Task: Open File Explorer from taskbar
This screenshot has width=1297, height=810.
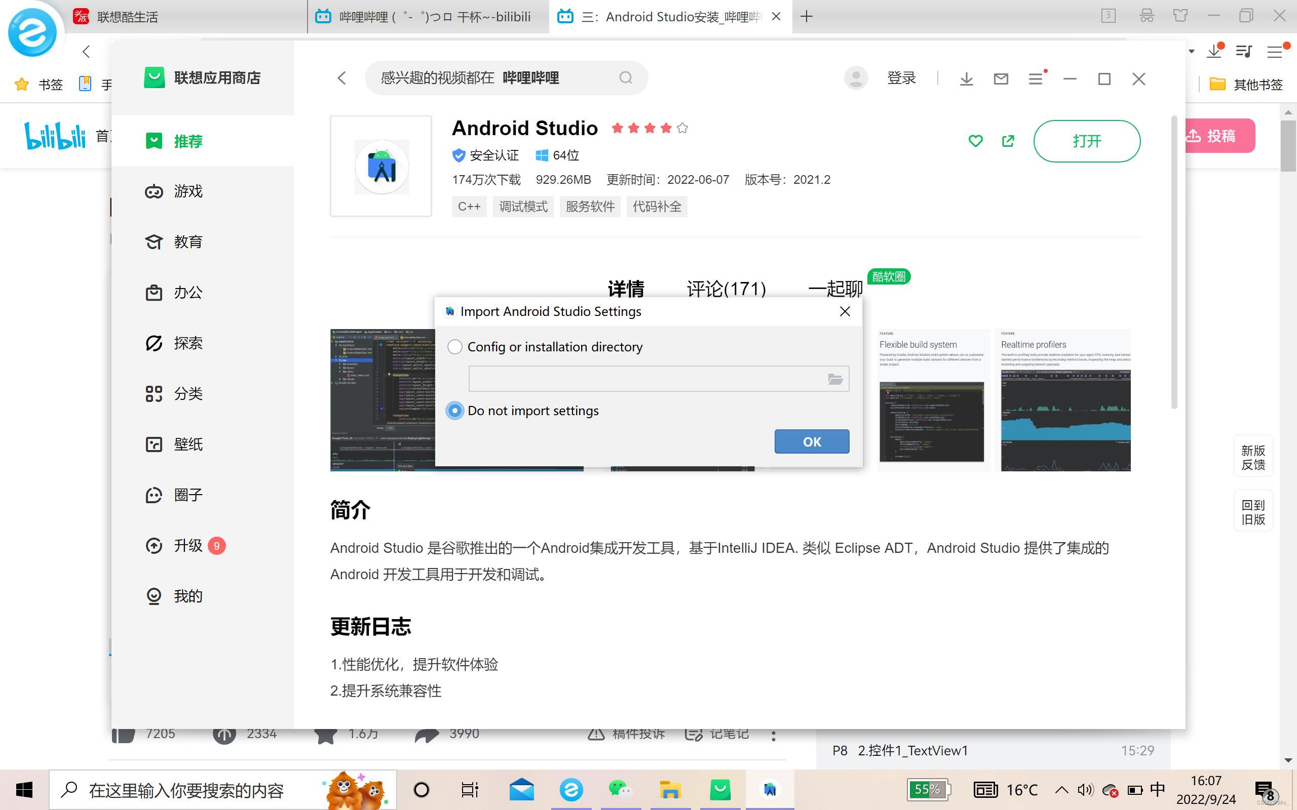Action: [670, 790]
